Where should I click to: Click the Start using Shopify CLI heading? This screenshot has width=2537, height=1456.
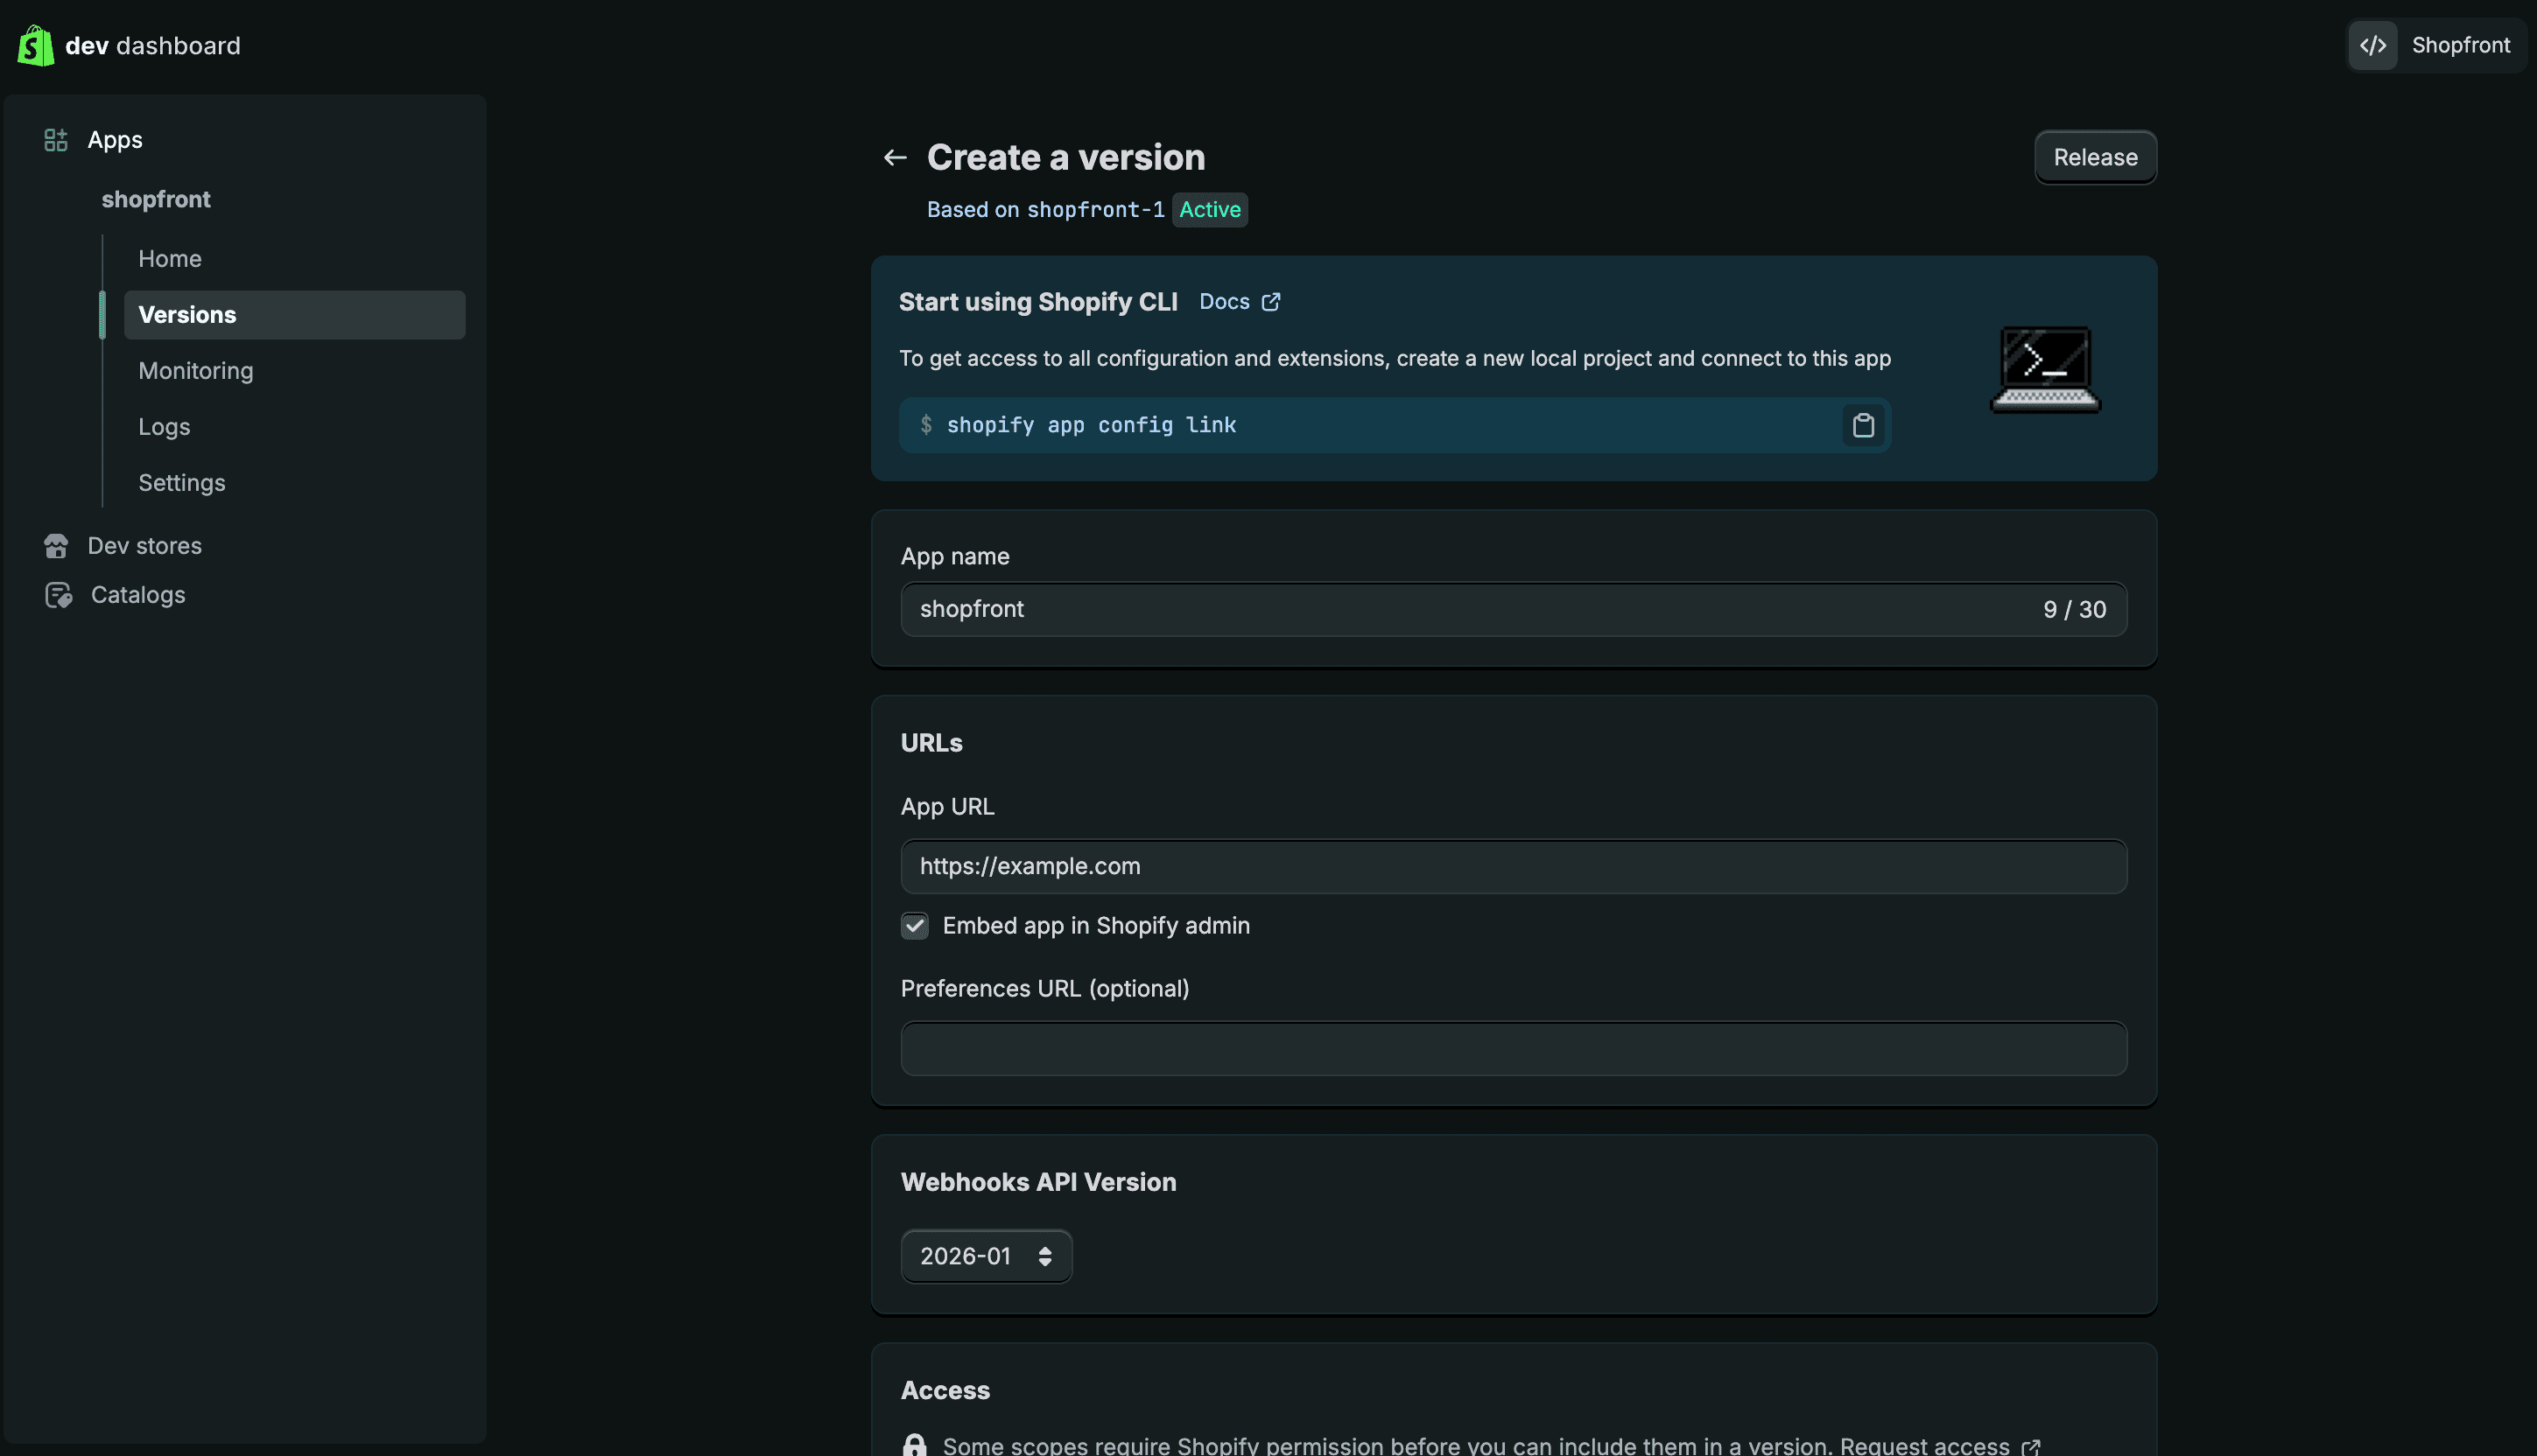point(1038,302)
